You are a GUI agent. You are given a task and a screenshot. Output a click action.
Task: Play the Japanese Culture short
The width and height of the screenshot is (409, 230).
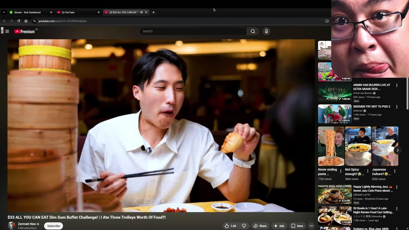click(385, 146)
